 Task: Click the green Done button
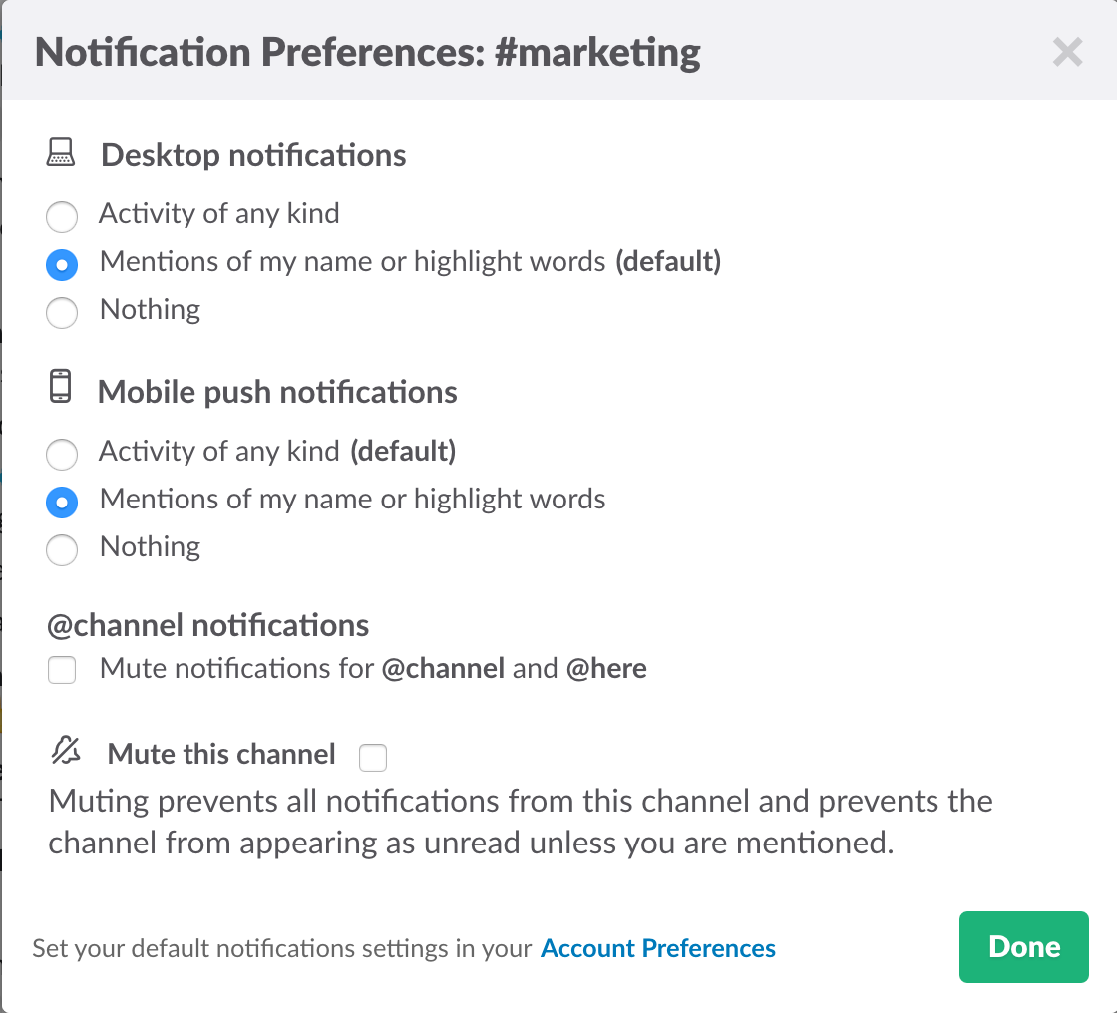coord(1023,947)
